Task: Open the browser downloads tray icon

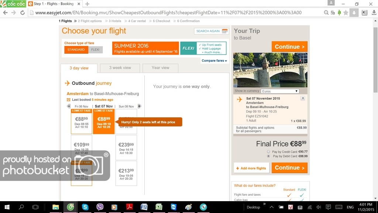Action: [x=374, y=13]
